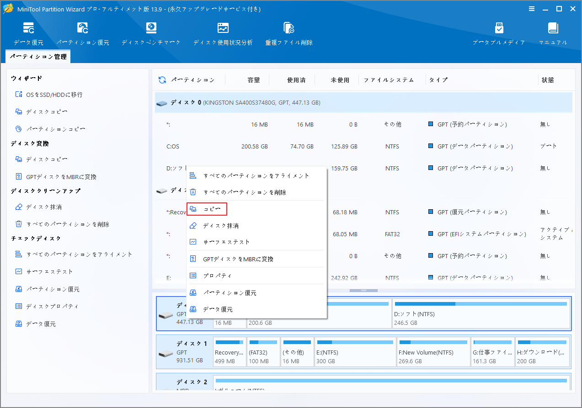Screen dimensions: 582x408
Task: Select the 16 MB reserved partition row on disk 0
Action: click(363, 124)
